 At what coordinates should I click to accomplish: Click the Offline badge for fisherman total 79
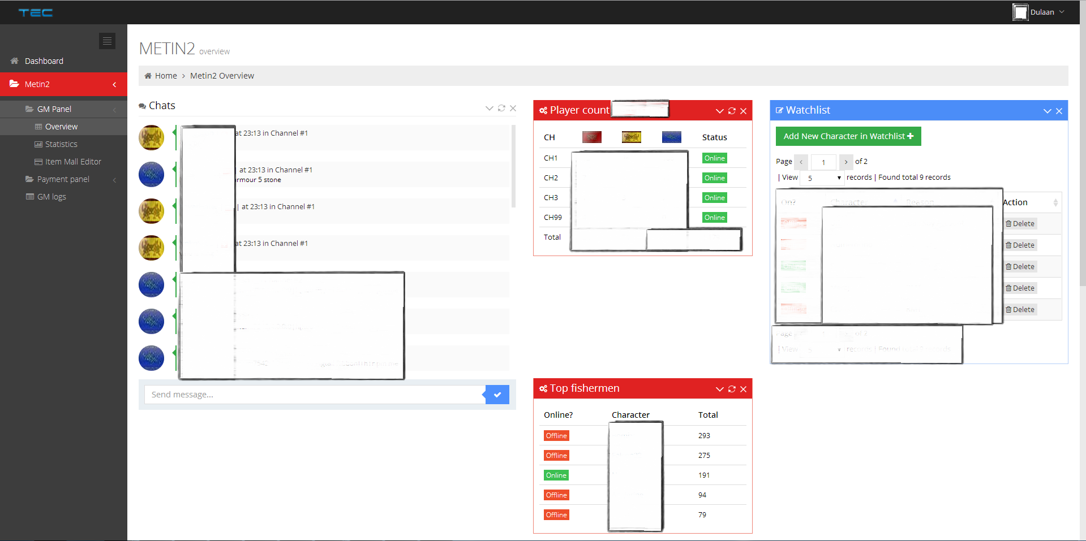(x=556, y=515)
